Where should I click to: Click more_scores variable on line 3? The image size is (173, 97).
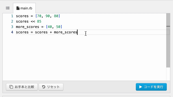(x=28, y=27)
